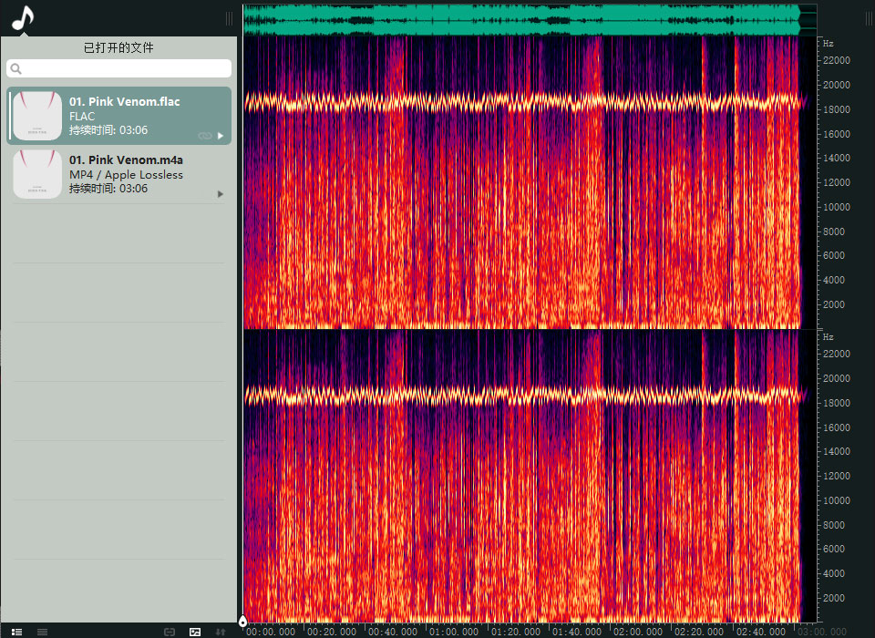Screen dimensions: 875x638
Task: Play the Pink Venom.m4a track
Action: (220, 194)
